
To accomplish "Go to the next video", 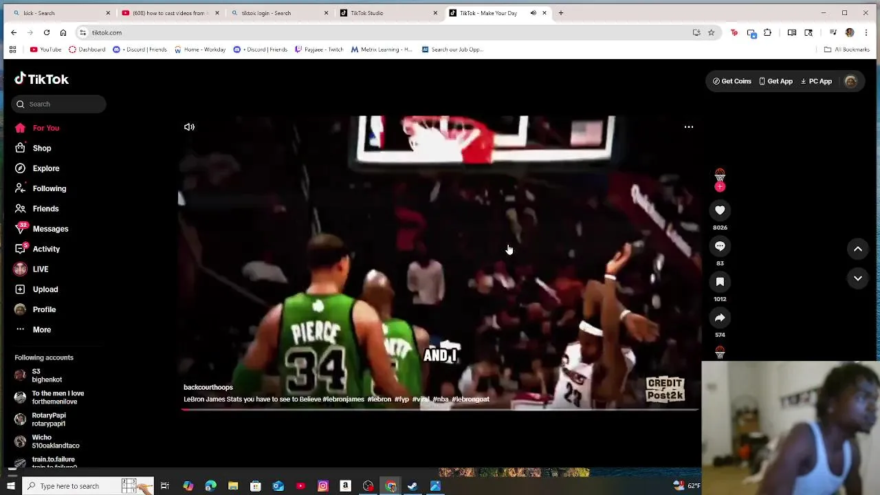I will (x=858, y=278).
